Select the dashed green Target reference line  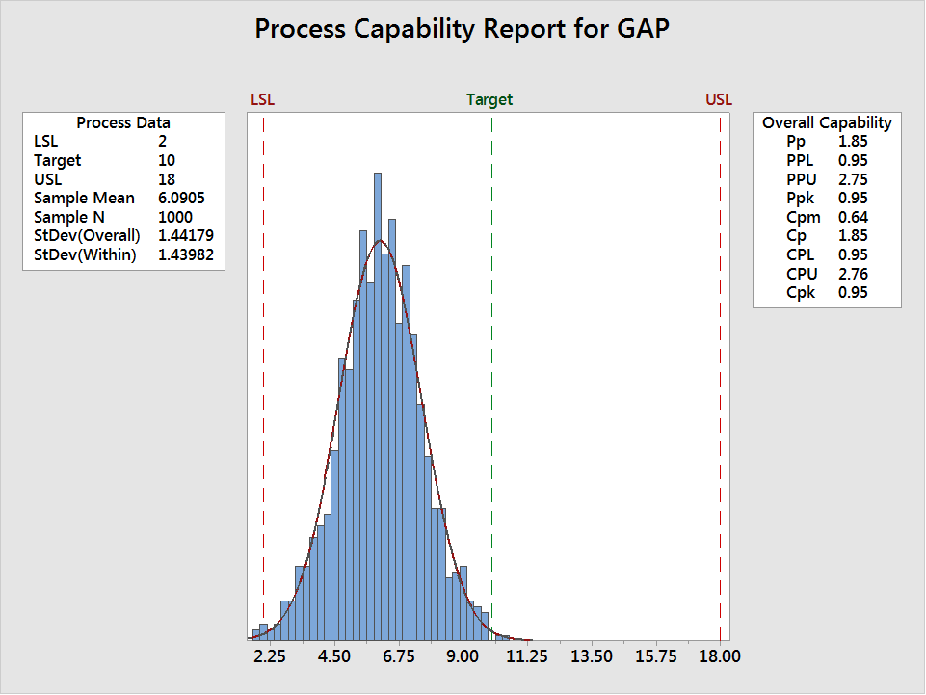[x=492, y=378]
